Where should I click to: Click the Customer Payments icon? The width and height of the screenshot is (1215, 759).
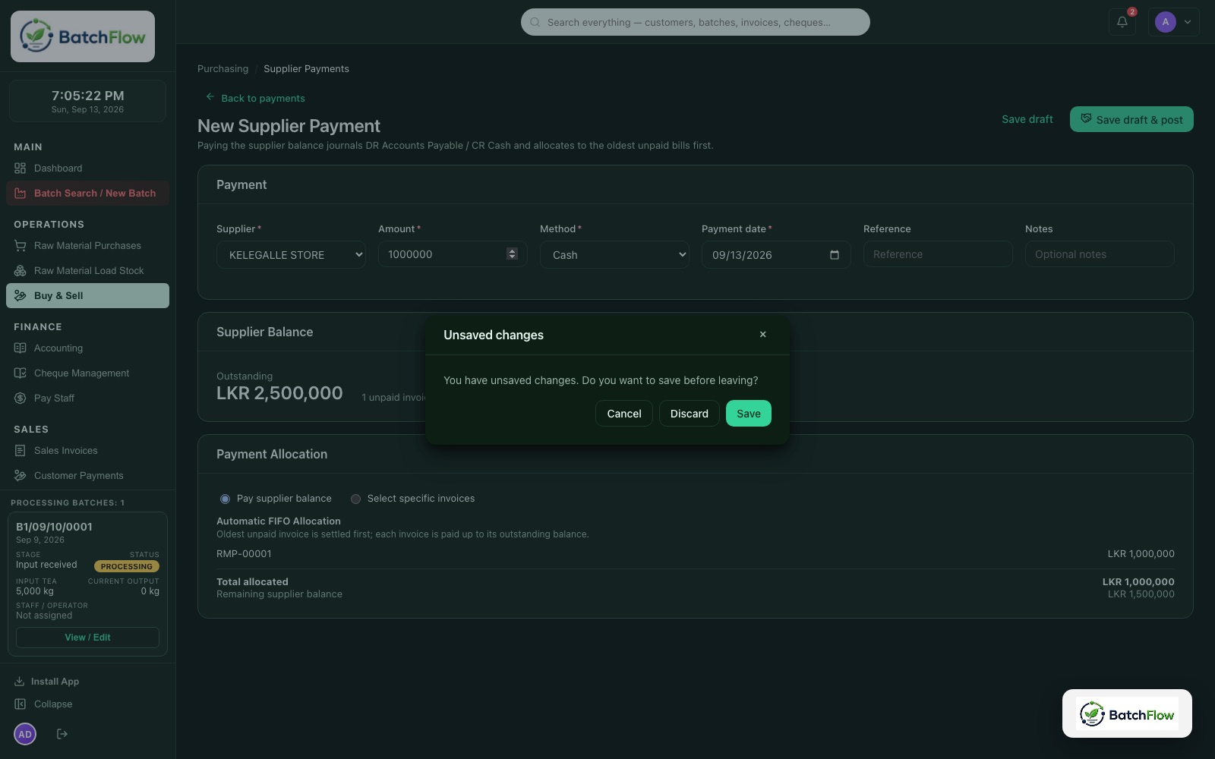click(x=21, y=475)
